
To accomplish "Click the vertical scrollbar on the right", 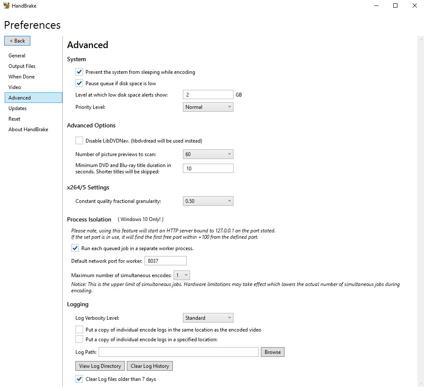I will click(421, 211).
